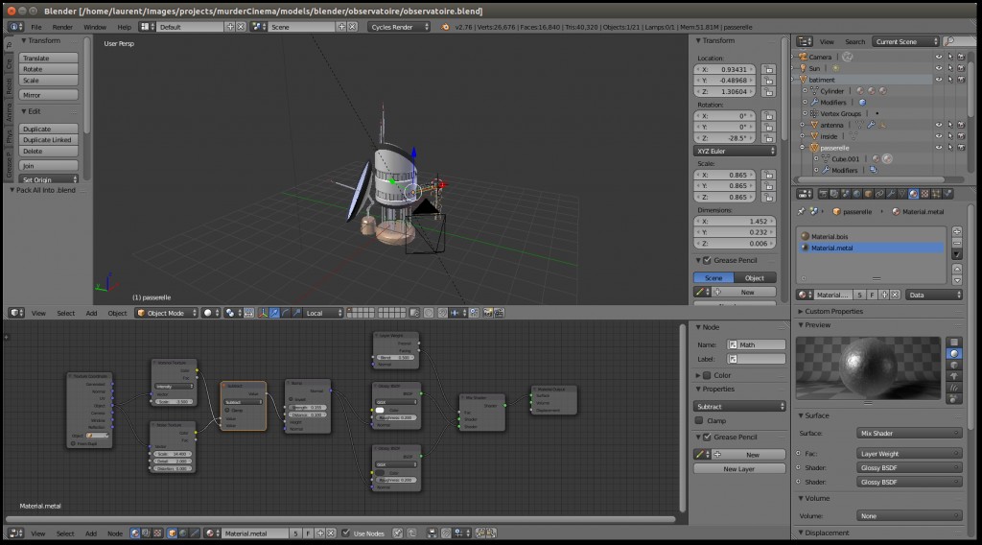Toggle the Use Nodes checkbox
This screenshot has width=982, height=545.
(x=346, y=533)
